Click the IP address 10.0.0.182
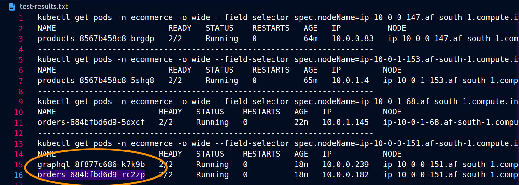 [x=346, y=175]
